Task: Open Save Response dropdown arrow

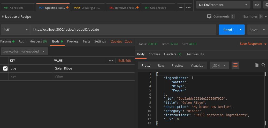Action: 265,44
